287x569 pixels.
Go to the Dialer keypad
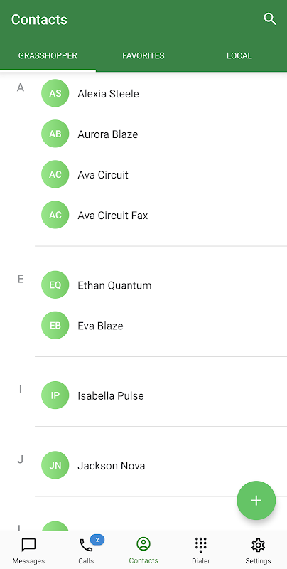tap(201, 551)
